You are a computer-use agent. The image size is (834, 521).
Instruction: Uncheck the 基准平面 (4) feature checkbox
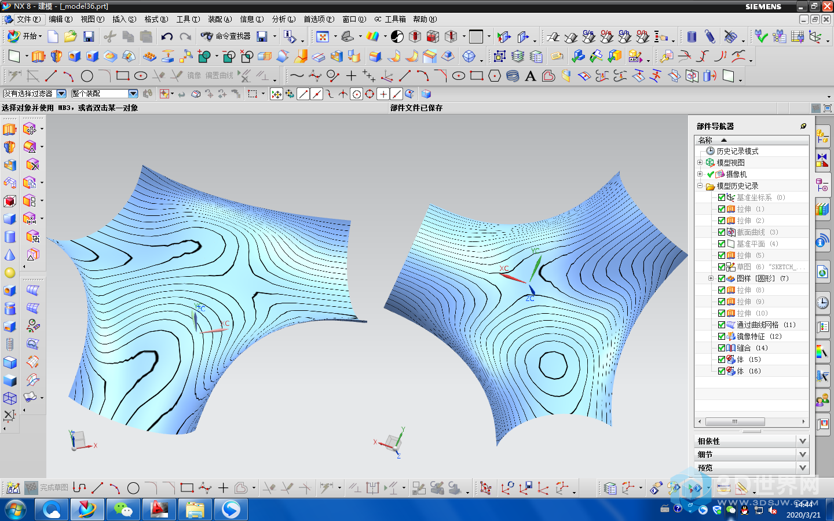[722, 244]
